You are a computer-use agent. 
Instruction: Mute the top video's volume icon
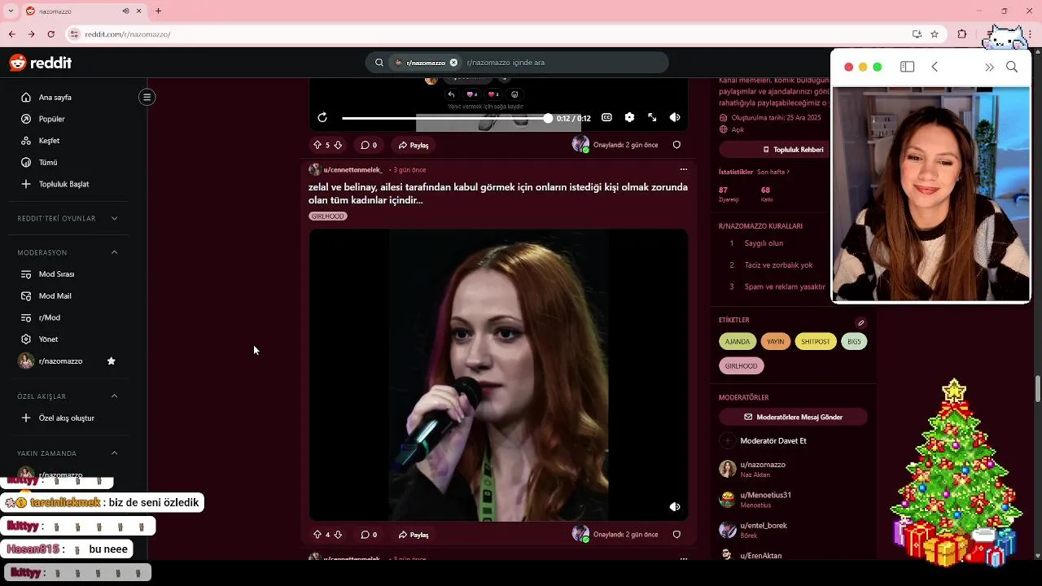(x=675, y=117)
